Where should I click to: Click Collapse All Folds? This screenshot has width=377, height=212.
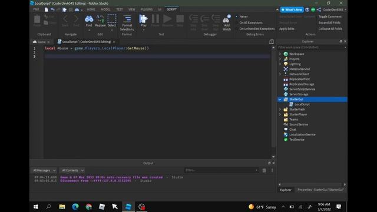[330, 29]
